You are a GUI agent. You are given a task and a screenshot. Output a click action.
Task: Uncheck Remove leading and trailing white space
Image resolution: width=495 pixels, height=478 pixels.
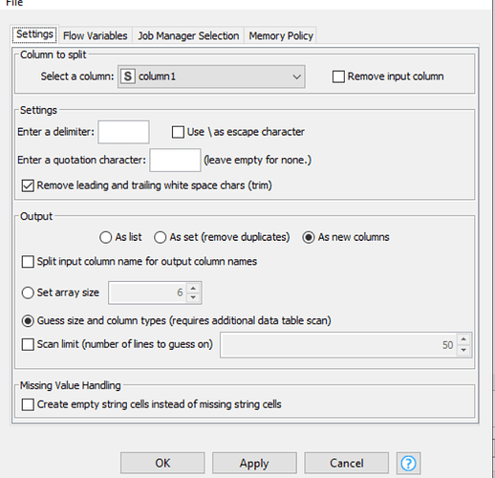(x=28, y=185)
